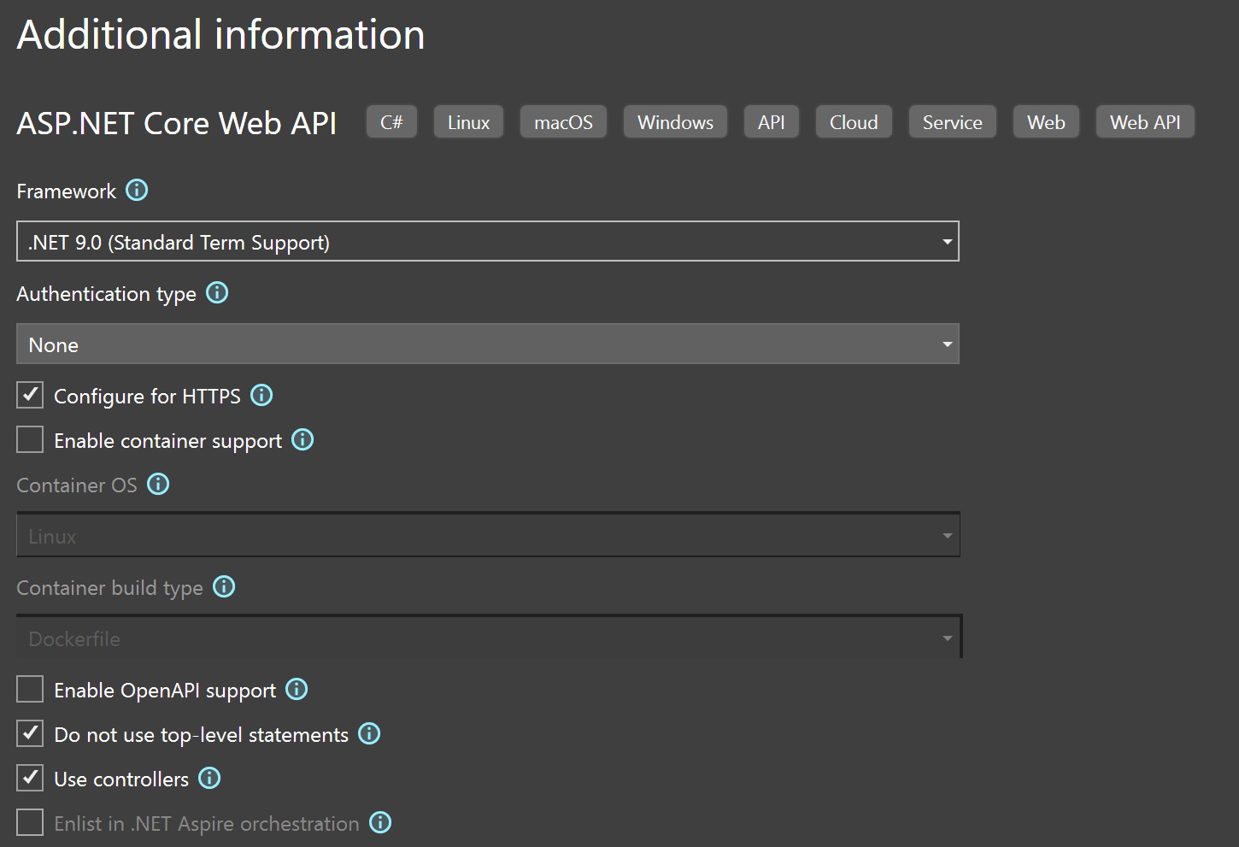The height and width of the screenshot is (847, 1239).
Task: Click the Linux tag
Action: tap(468, 122)
